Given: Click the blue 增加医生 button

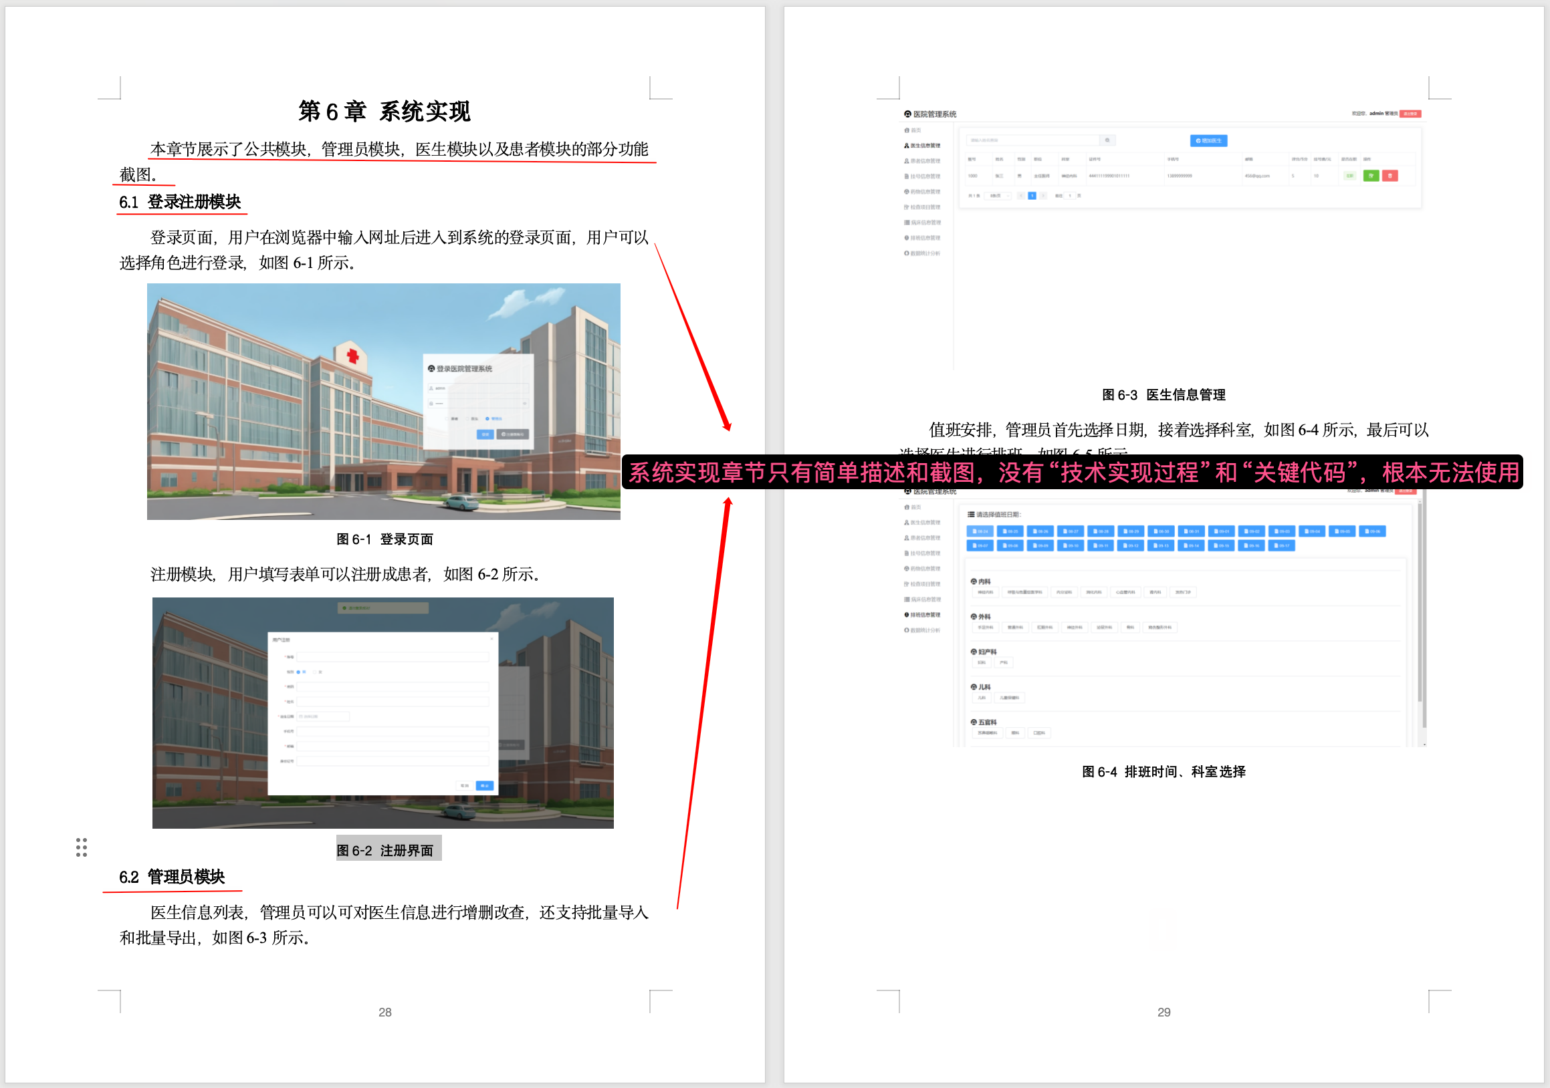Looking at the screenshot, I should click(1208, 140).
